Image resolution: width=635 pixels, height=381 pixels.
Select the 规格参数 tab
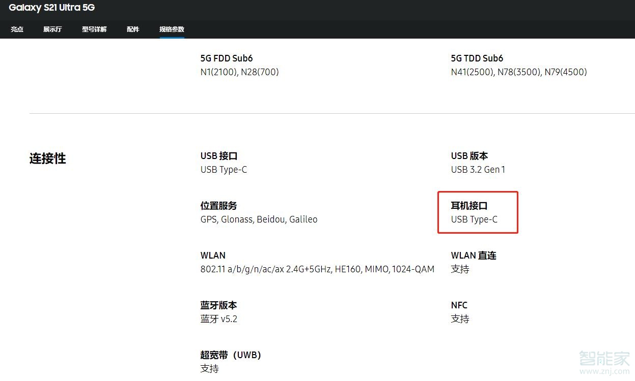coord(172,29)
